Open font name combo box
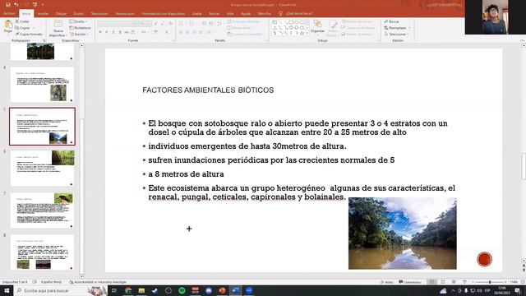Viewport: 526px width, 296px height. 116,24
